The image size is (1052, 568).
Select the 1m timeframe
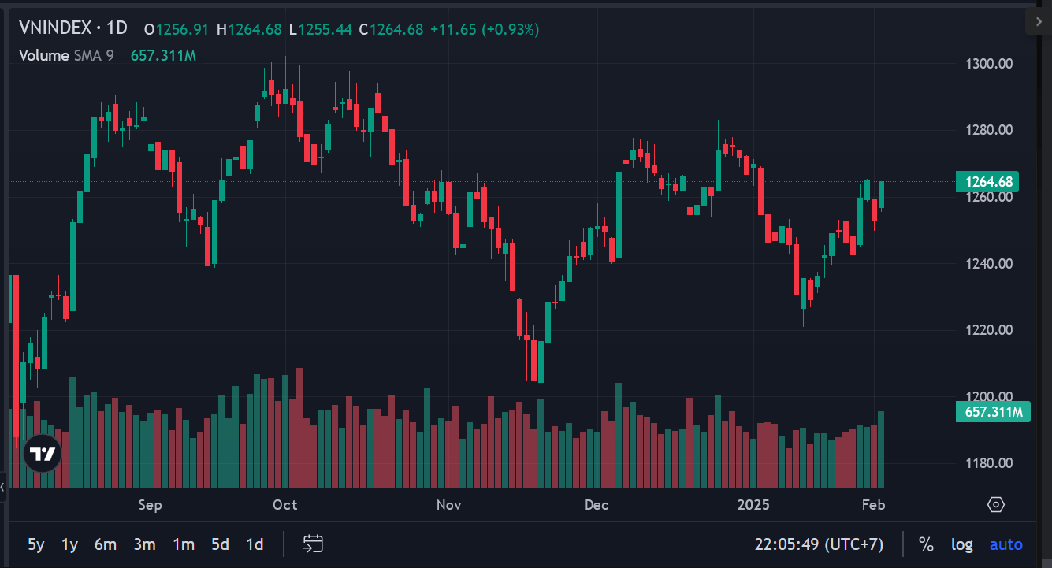tap(183, 544)
